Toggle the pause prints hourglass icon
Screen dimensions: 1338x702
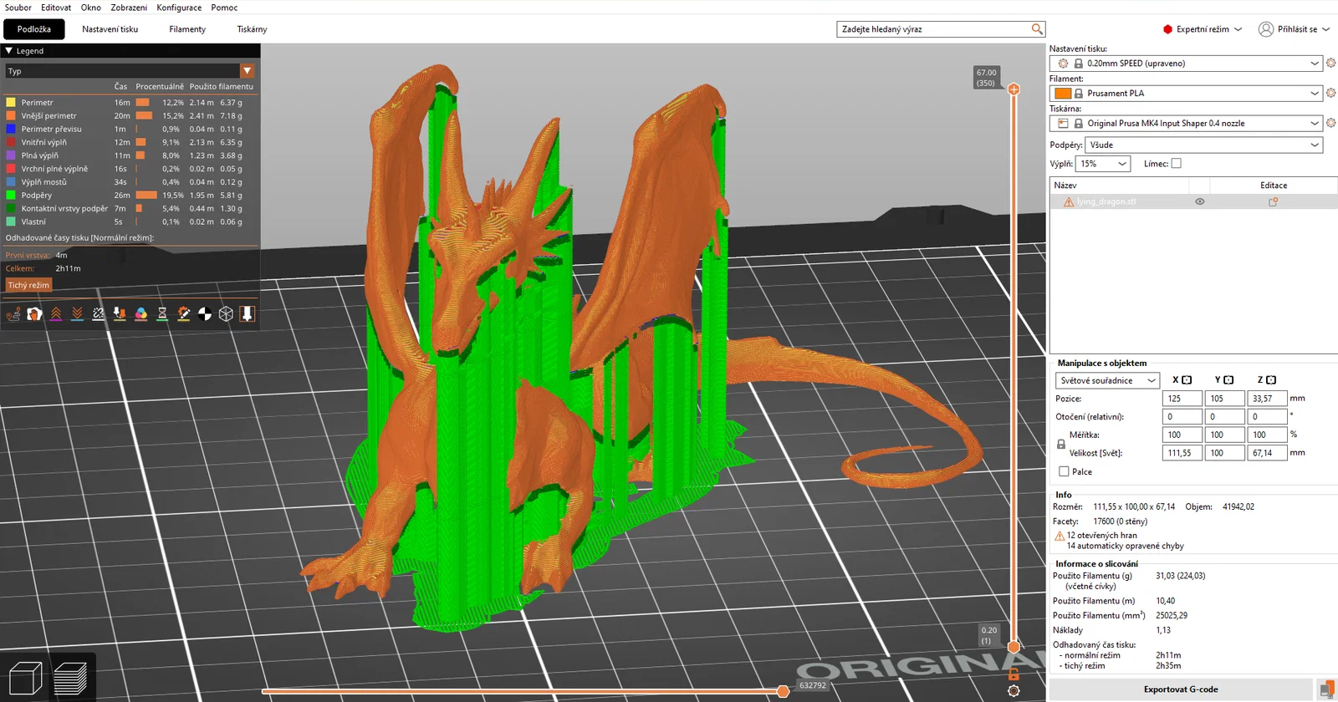pos(162,314)
